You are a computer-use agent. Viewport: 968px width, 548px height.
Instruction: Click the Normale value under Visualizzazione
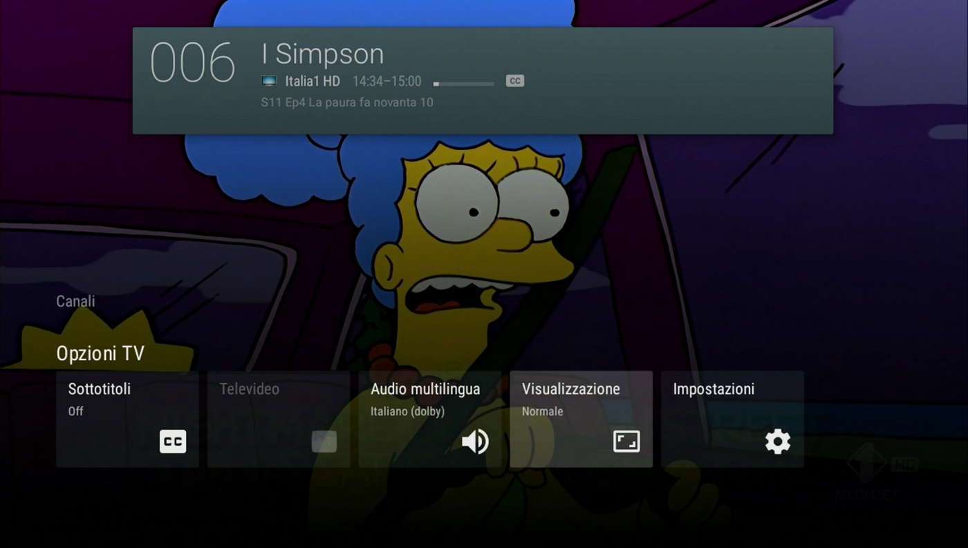pyautogui.click(x=543, y=411)
